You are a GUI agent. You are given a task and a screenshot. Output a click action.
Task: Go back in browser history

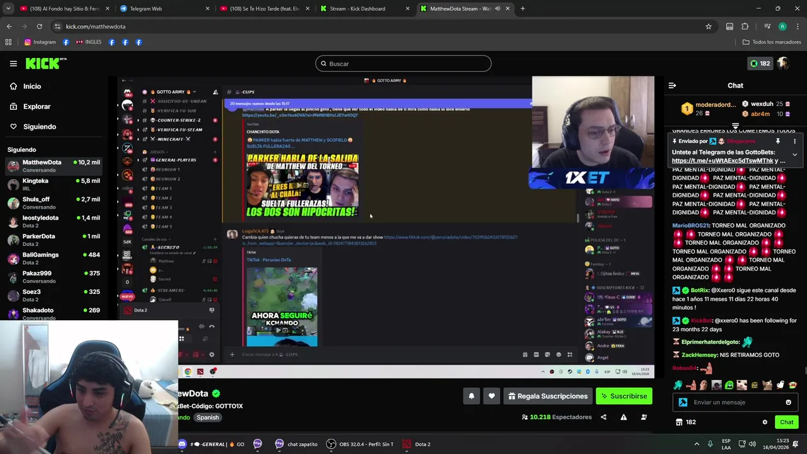tap(9, 26)
